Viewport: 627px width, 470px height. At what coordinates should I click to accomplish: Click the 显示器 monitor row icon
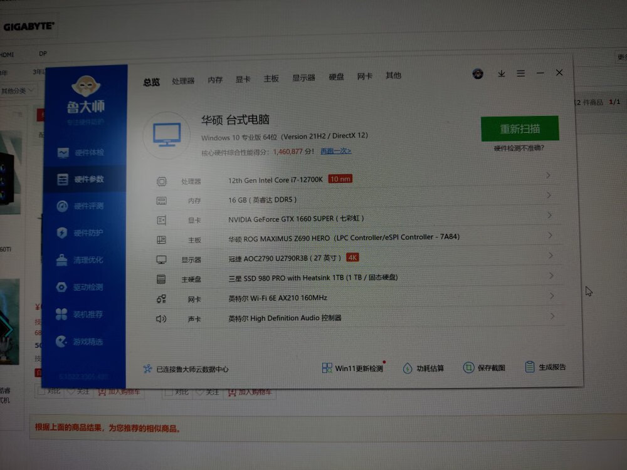(x=162, y=260)
